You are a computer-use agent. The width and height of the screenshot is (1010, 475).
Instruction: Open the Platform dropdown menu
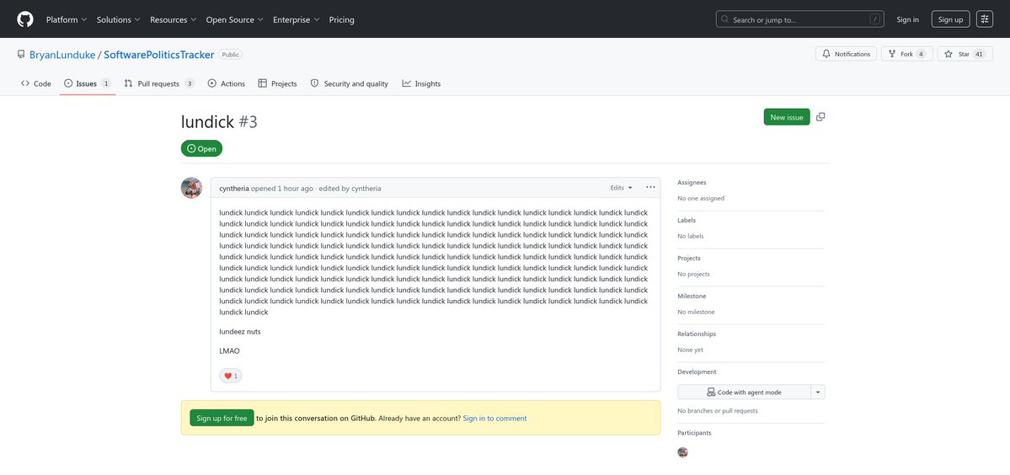click(67, 20)
